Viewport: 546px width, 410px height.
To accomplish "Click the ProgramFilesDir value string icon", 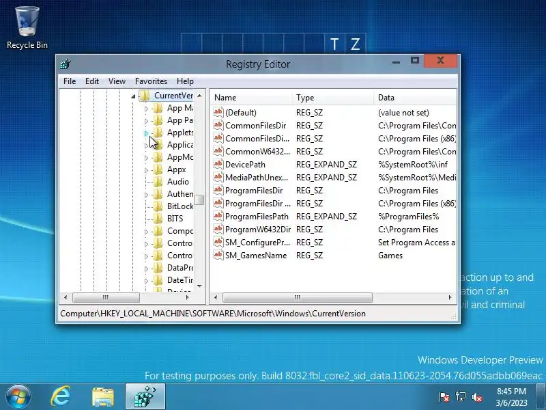I will pos(218,190).
